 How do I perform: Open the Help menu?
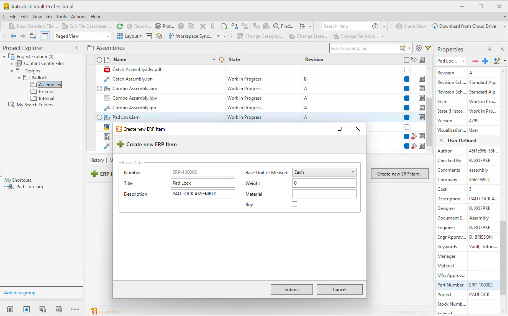point(95,17)
